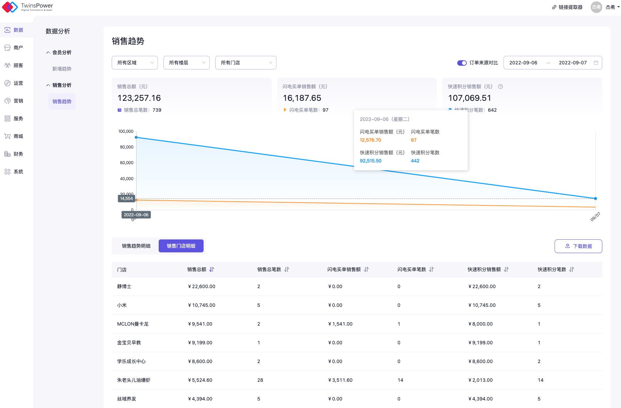
Task: Click the 链接提取器 link extractor icon
Action: pos(554,7)
